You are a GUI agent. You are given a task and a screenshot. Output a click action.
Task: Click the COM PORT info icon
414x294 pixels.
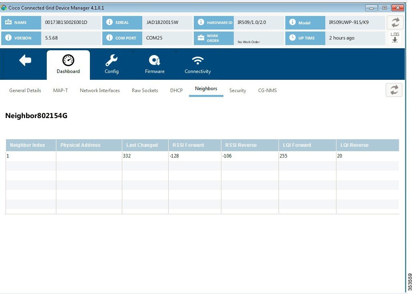109,38
